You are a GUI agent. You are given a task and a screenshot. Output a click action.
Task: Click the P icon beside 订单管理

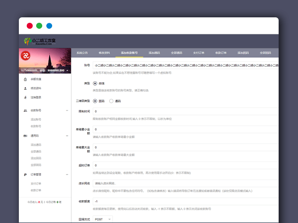click(25, 174)
